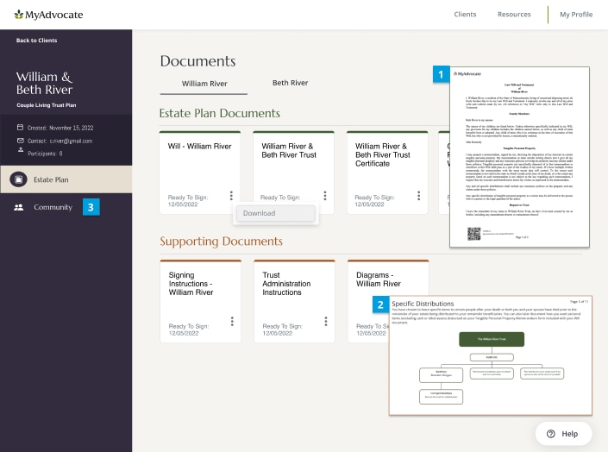Click the Estate Plan Documents heading
This screenshot has height=452, width=608.
[219, 113]
